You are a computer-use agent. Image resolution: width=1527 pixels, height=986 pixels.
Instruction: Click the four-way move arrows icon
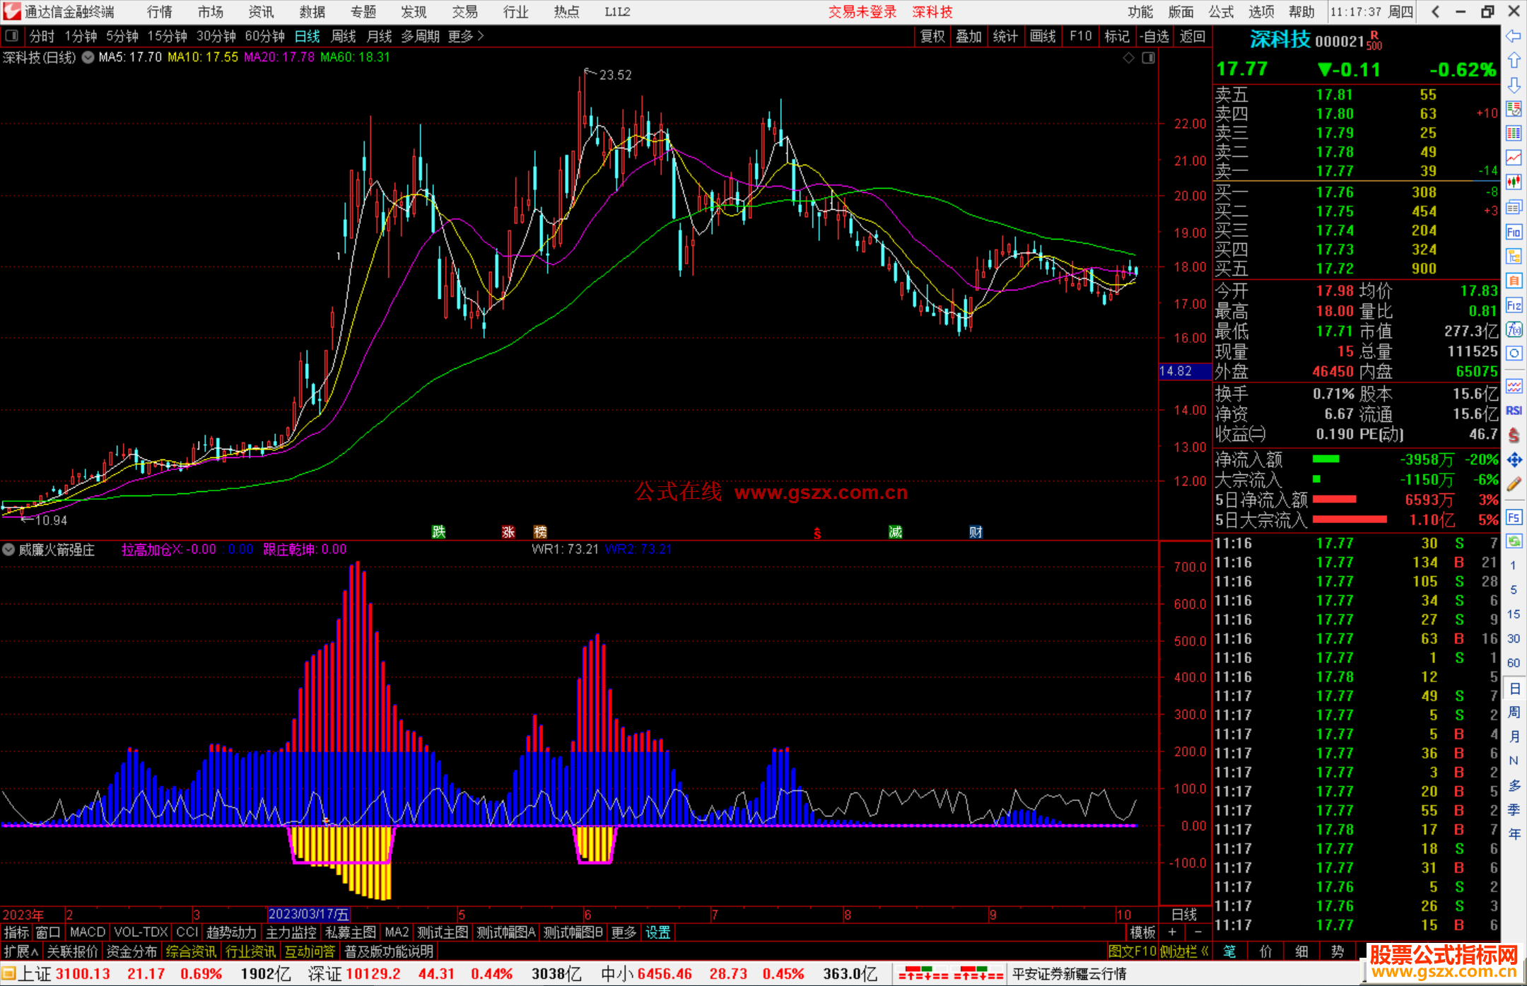[1514, 460]
